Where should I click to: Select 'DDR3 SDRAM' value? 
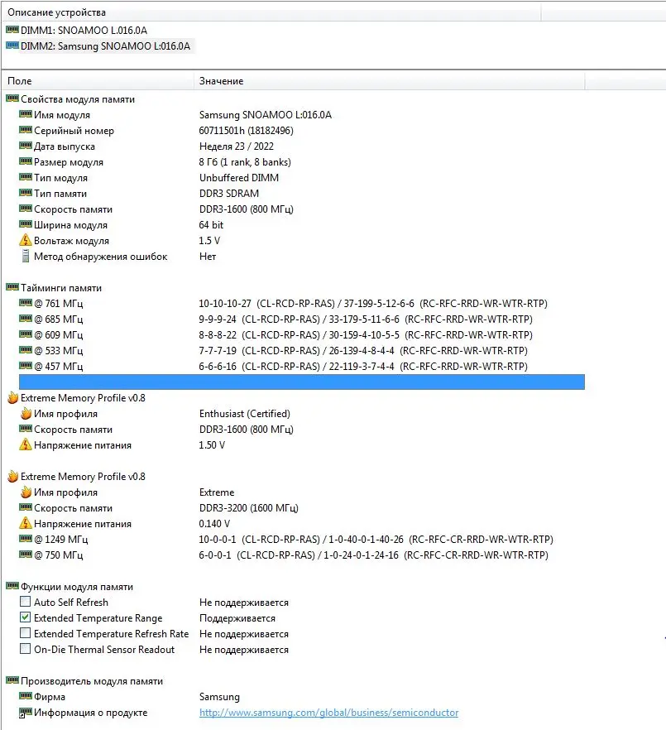[x=229, y=194]
